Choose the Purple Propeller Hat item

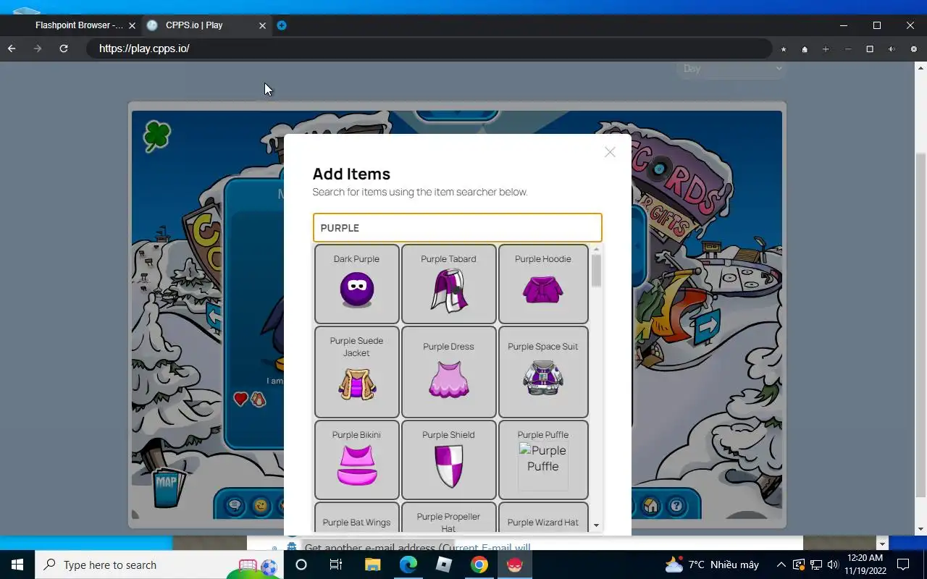click(448, 518)
